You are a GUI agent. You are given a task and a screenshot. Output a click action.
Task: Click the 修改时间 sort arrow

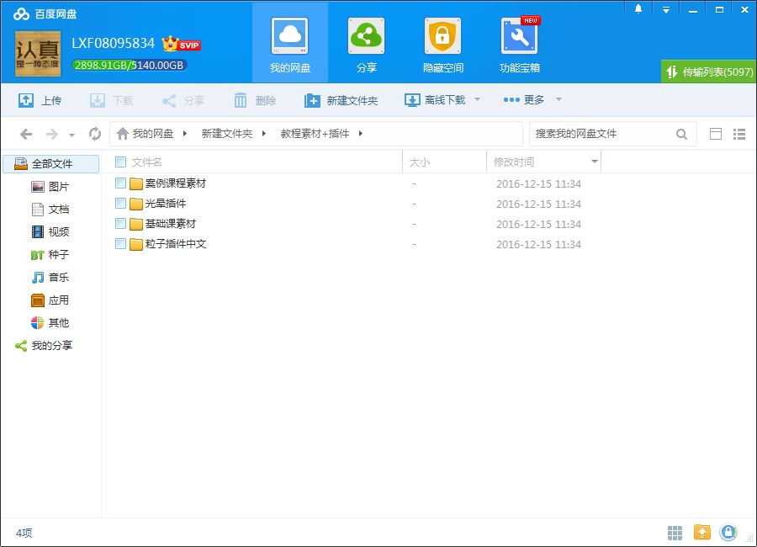[x=595, y=162]
